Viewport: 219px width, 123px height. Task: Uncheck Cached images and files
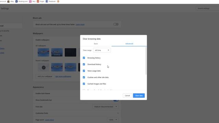84,84
